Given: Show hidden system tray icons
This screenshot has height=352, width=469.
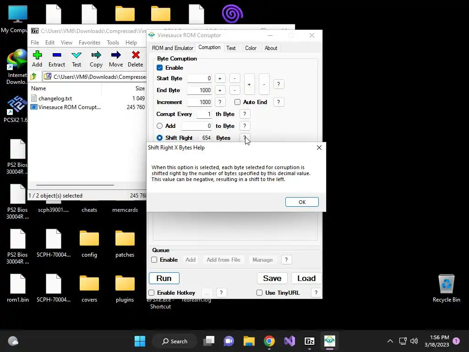Looking at the screenshot, I should tap(390, 341).
